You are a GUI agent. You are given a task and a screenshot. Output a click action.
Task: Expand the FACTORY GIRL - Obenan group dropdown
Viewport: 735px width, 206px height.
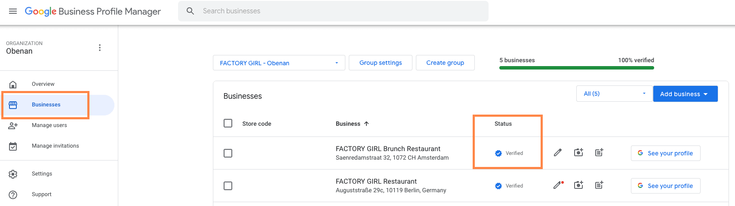(279, 63)
